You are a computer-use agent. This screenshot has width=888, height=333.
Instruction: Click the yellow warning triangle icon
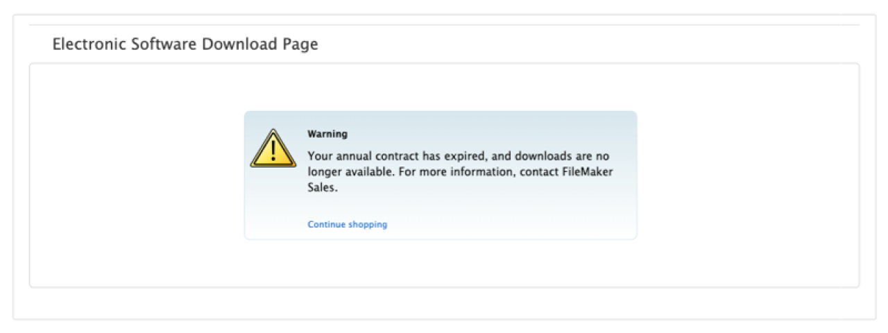click(273, 148)
